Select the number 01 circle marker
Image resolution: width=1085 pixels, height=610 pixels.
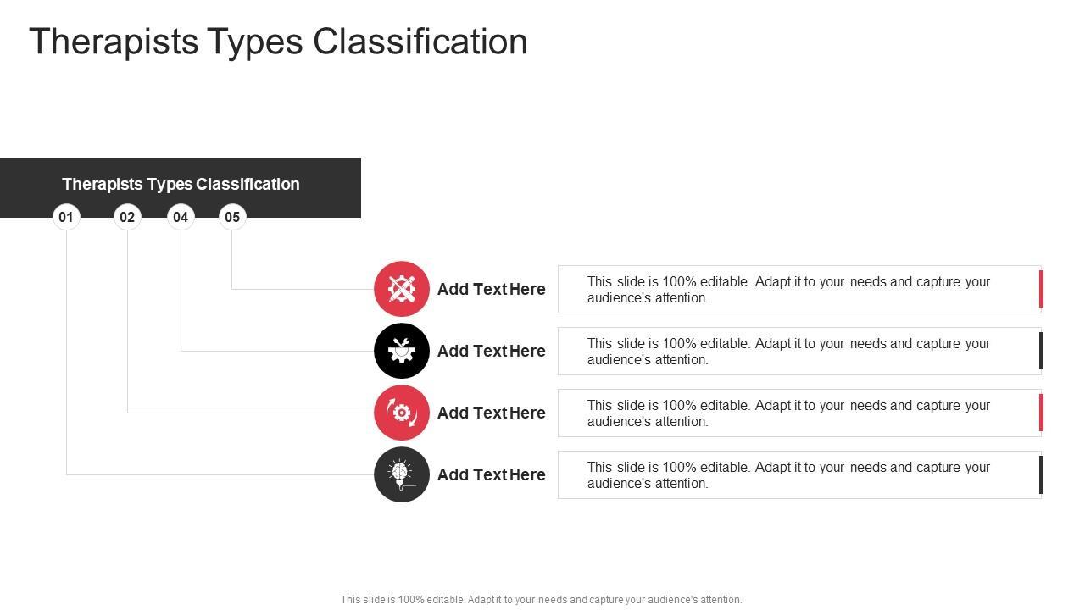pyautogui.click(x=66, y=217)
